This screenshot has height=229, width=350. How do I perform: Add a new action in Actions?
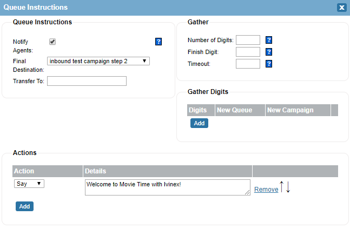pyautogui.click(x=24, y=206)
